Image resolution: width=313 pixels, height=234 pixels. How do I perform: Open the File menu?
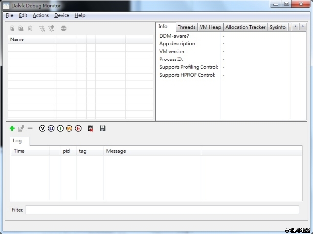click(x=9, y=15)
